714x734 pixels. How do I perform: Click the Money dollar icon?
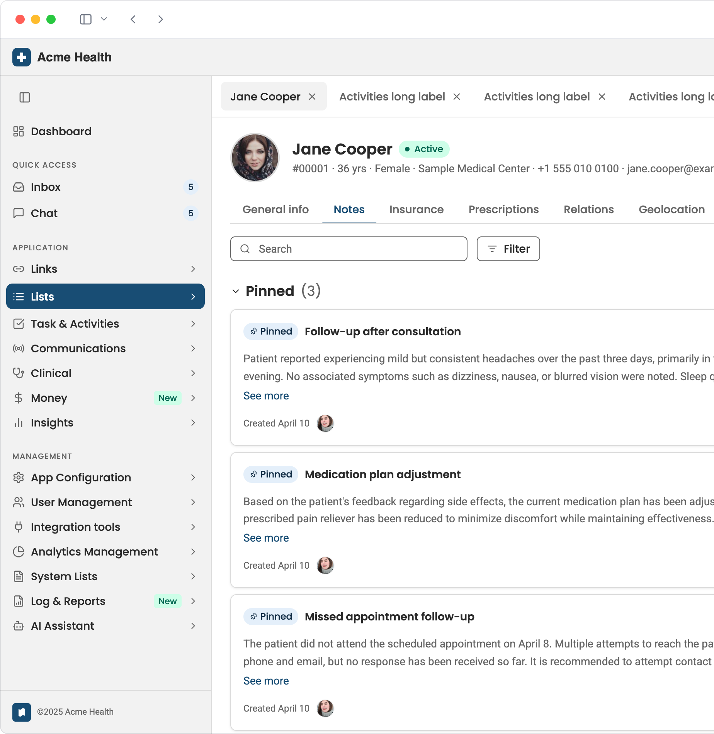pyautogui.click(x=19, y=398)
